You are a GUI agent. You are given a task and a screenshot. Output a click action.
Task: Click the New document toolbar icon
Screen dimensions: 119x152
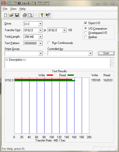5,15
